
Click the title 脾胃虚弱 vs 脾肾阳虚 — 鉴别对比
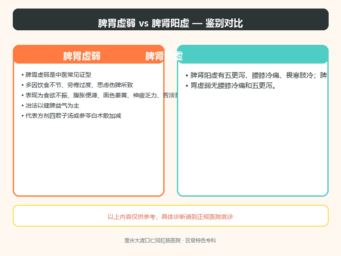click(x=170, y=23)
